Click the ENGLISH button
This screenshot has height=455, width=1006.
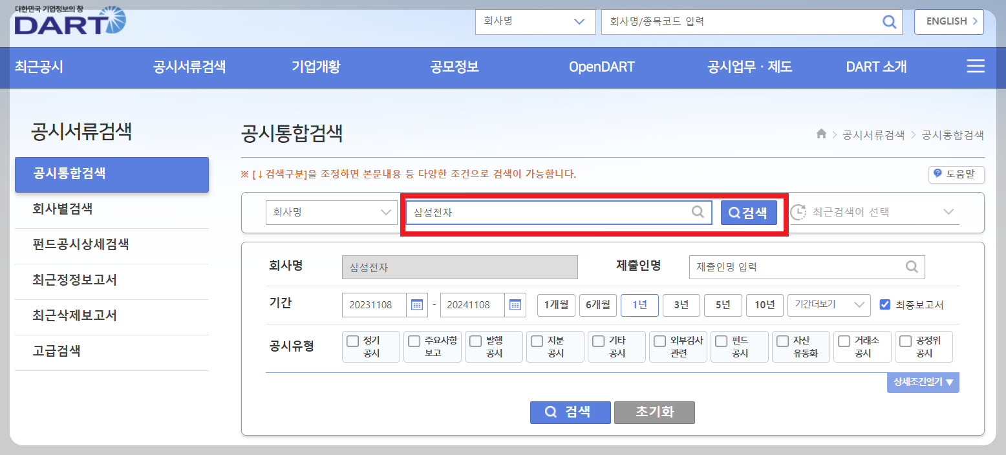coord(948,21)
